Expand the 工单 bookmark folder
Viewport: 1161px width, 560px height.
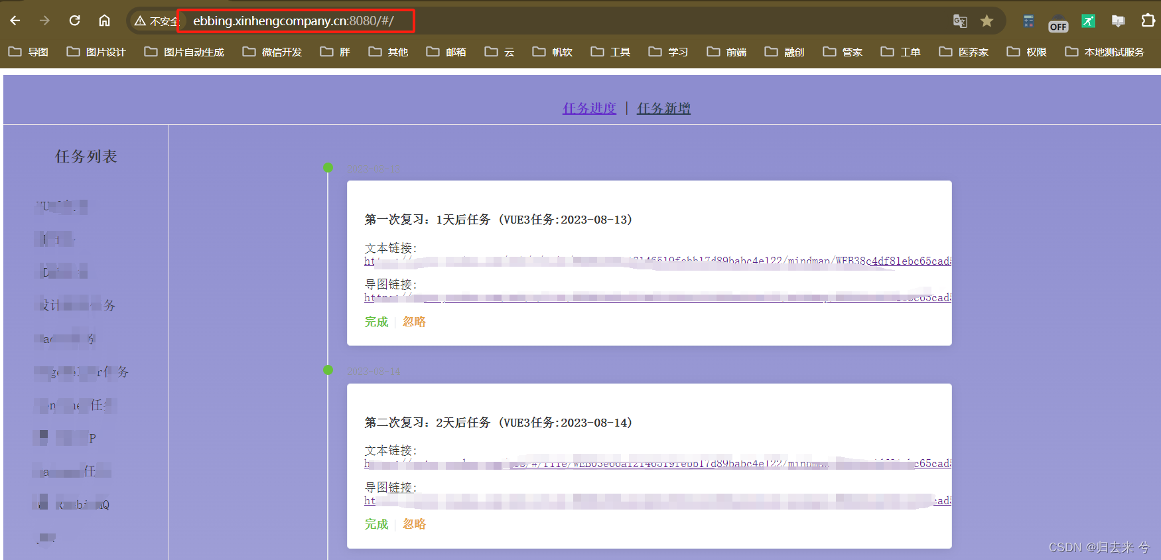point(900,52)
